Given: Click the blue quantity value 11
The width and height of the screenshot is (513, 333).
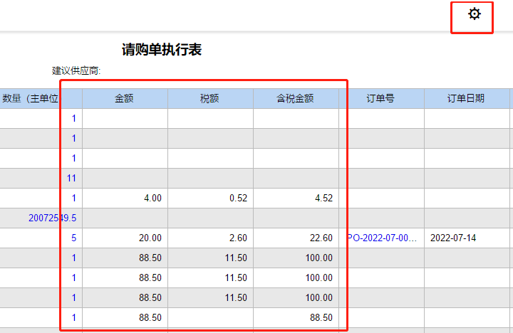Looking at the screenshot, I should [x=71, y=178].
